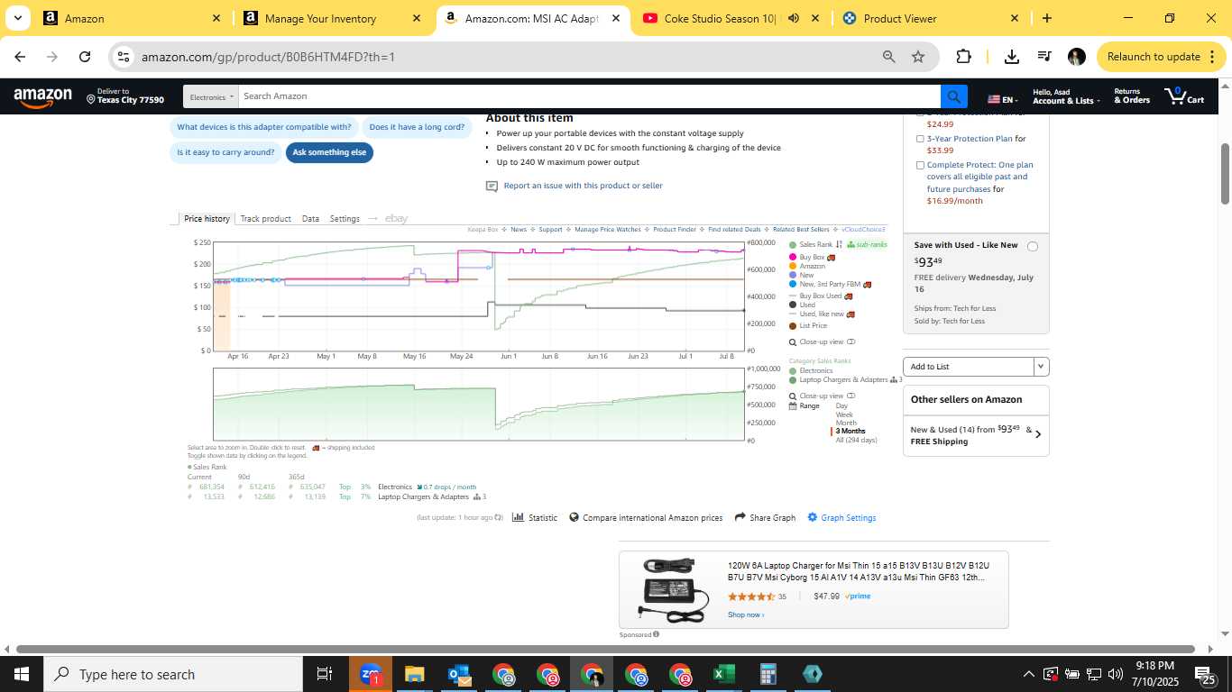This screenshot has height=692, width=1232.
Task: Go back with browser back arrow
Action: 20,57
